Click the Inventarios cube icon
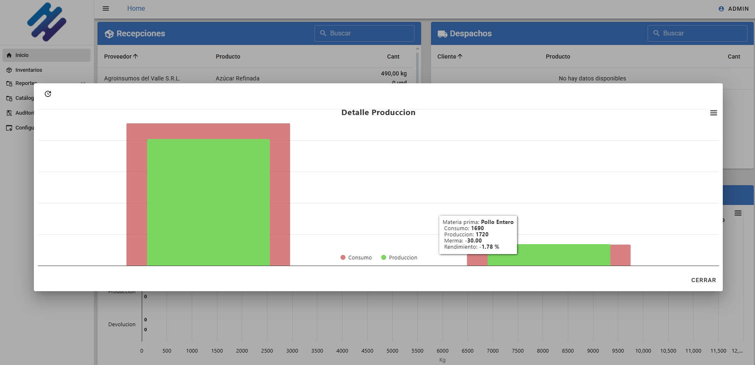755x365 pixels. [9, 70]
